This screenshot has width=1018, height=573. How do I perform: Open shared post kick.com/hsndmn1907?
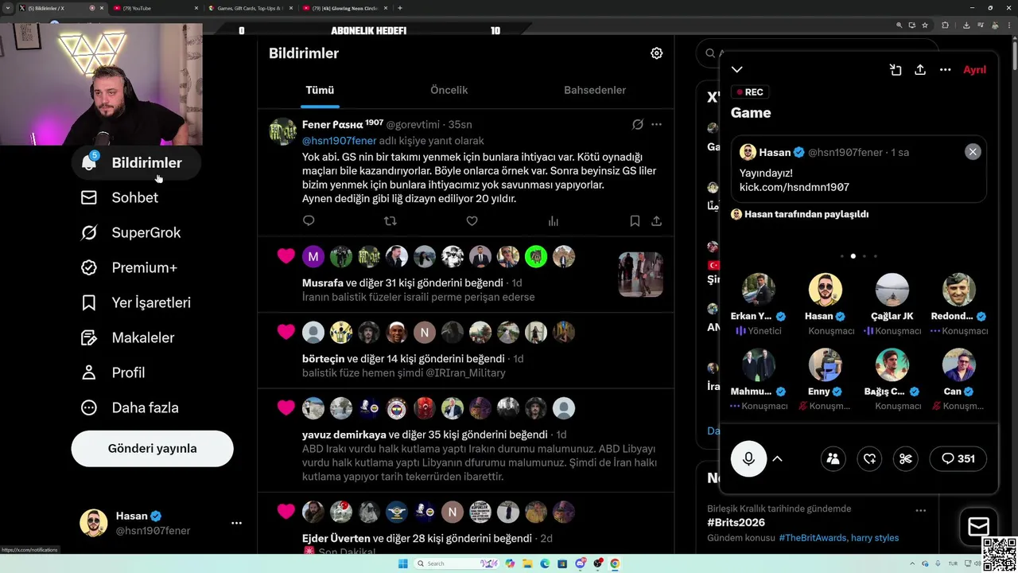pos(794,187)
